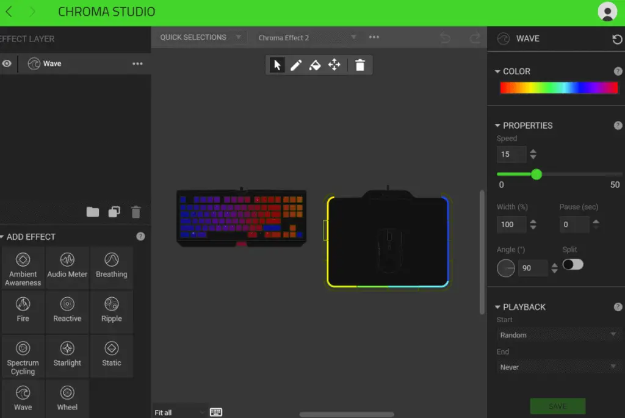This screenshot has height=418, width=625.
Task: Select the paint bucket fill tool
Action: coord(315,65)
